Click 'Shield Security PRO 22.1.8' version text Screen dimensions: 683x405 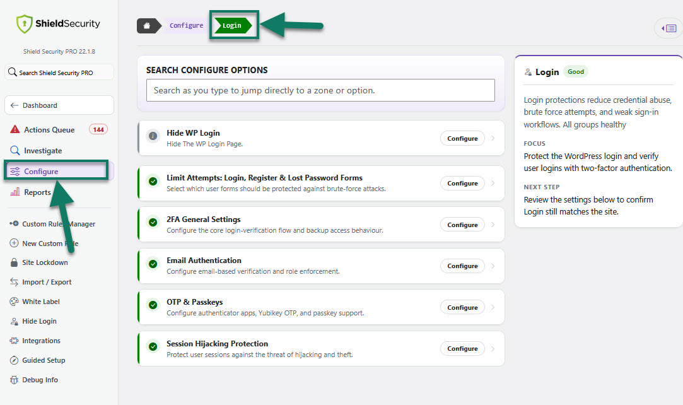coord(59,51)
